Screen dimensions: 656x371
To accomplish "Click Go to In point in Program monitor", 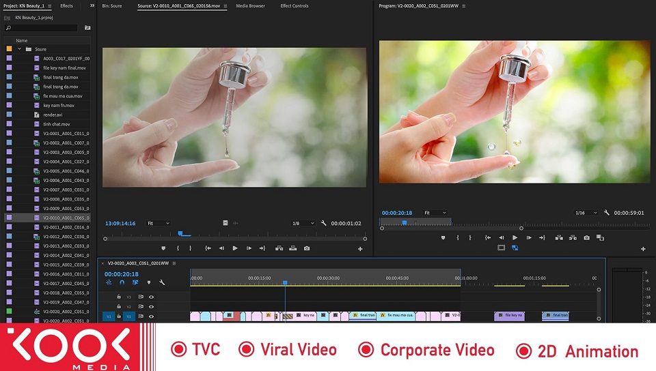I will [x=487, y=237].
